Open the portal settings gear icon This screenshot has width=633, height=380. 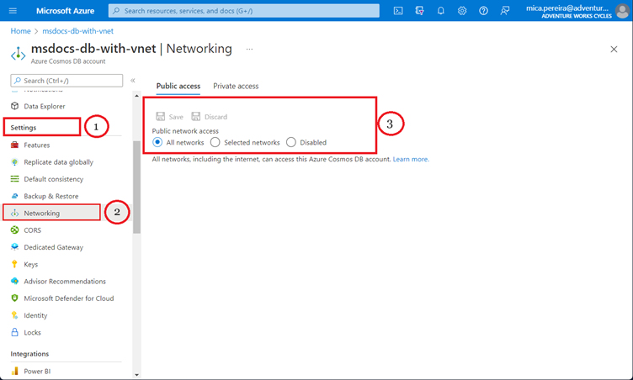pyautogui.click(x=462, y=11)
